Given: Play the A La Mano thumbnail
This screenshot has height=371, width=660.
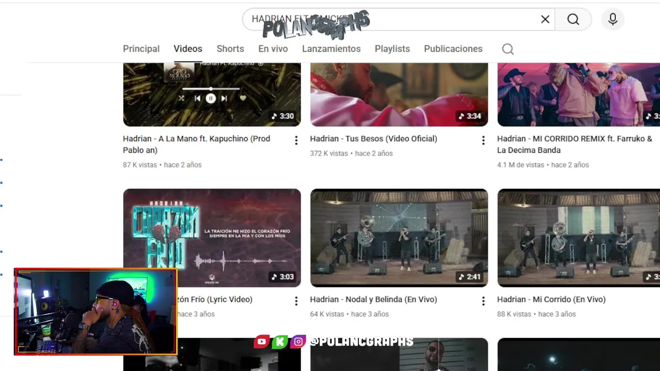Looking at the screenshot, I should tap(212, 94).
